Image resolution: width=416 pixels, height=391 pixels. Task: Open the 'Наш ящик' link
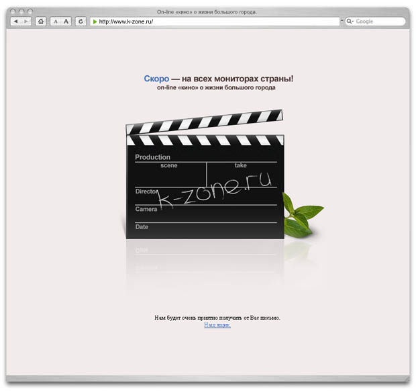[217, 325]
